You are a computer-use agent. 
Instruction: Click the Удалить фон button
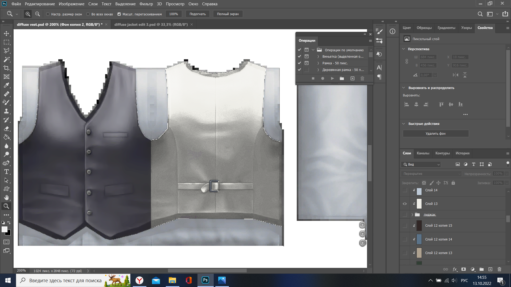pyautogui.click(x=435, y=134)
